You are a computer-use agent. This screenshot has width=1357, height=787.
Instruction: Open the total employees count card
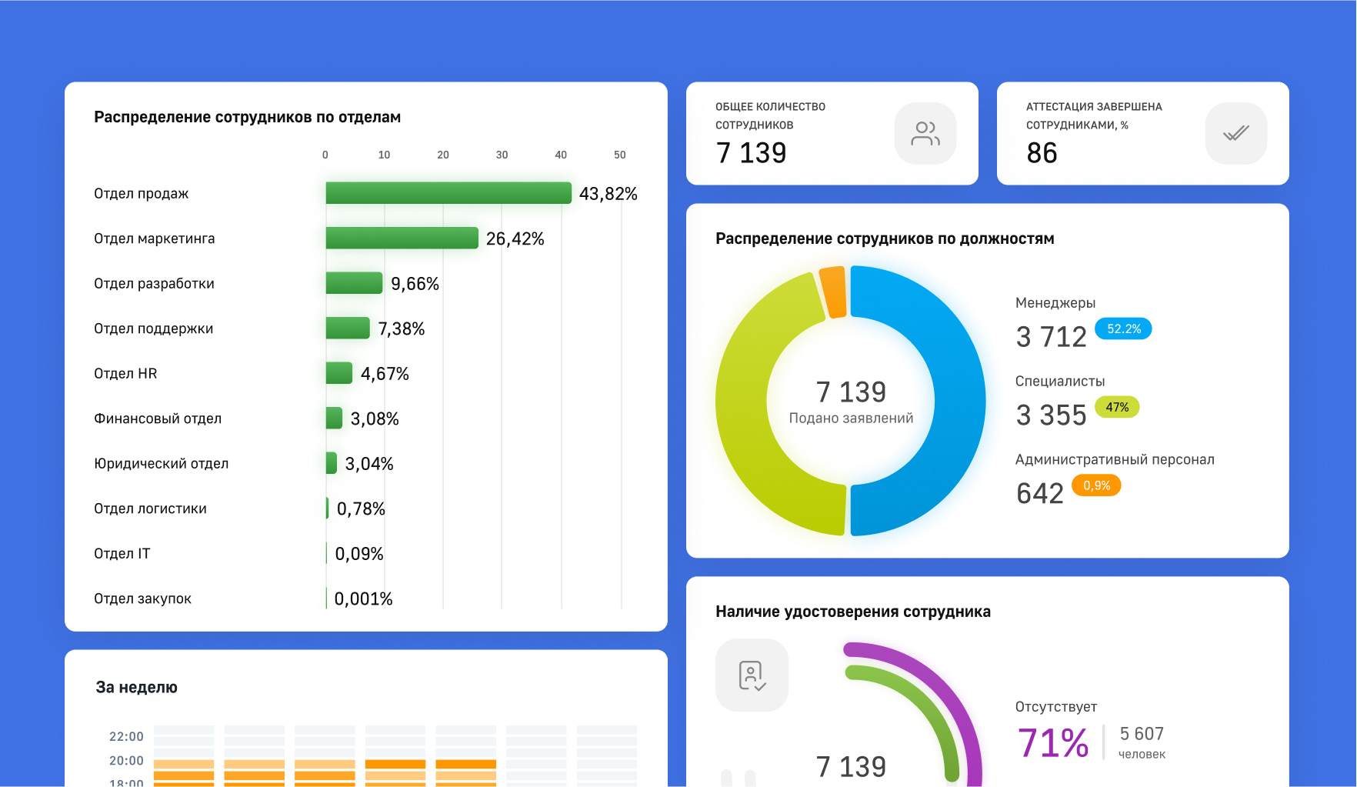(832, 133)
